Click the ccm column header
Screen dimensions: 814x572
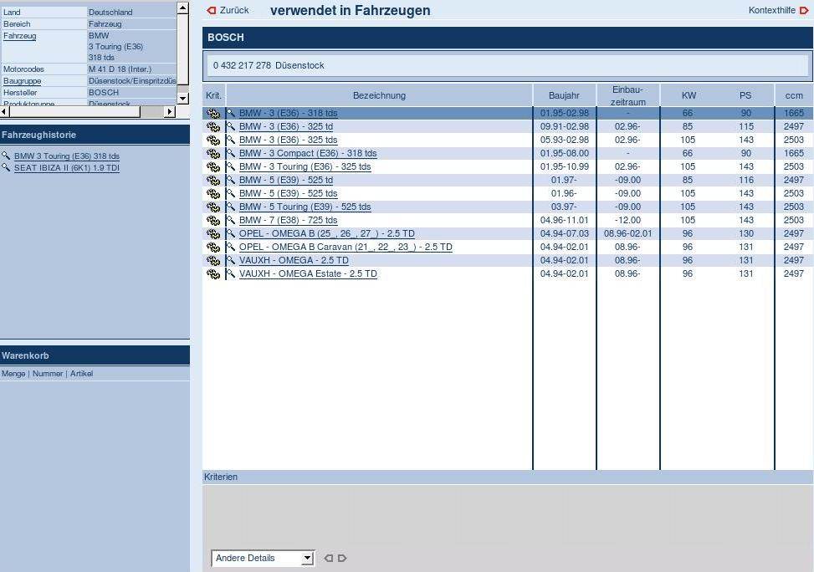tap(794, 95)
